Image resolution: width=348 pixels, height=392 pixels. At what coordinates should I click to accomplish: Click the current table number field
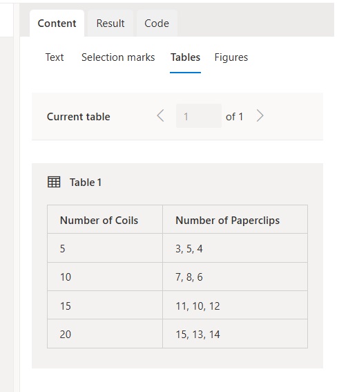point(199,116)
